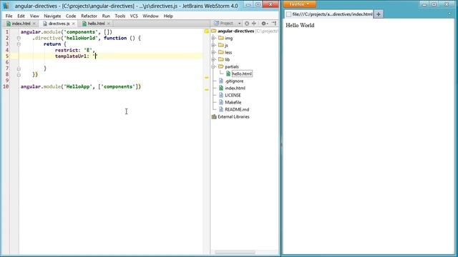Open a new tab in Firefox
The height and width of the screenshot is (257, 458).
[379, 14]
